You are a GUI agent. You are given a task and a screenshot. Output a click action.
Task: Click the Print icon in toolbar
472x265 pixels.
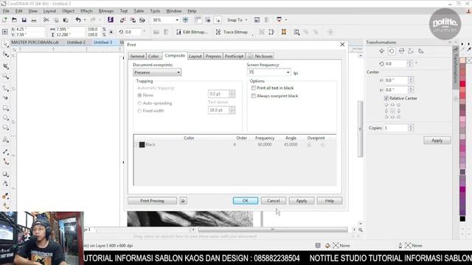tap(34, 20)
